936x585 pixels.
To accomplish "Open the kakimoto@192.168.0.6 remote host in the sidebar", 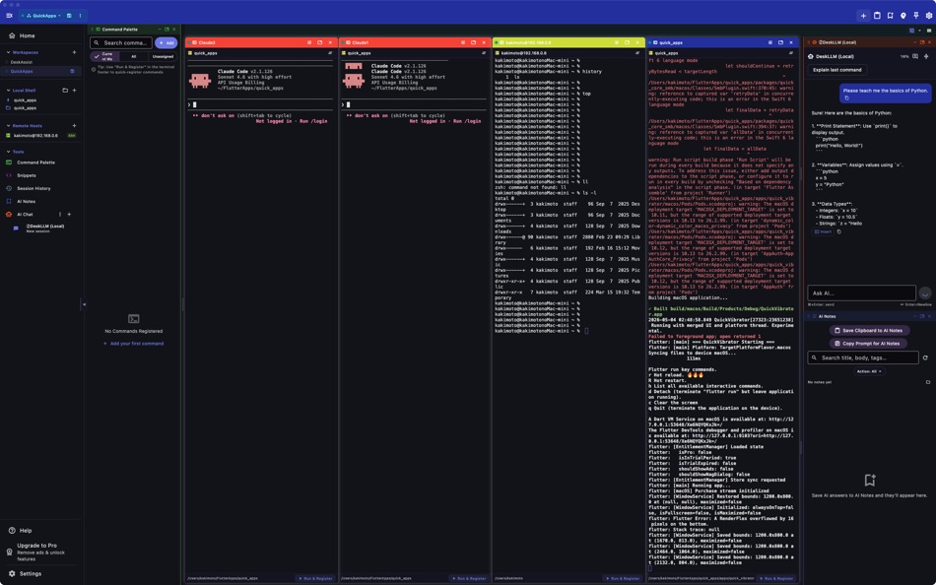I will [40, 136].
